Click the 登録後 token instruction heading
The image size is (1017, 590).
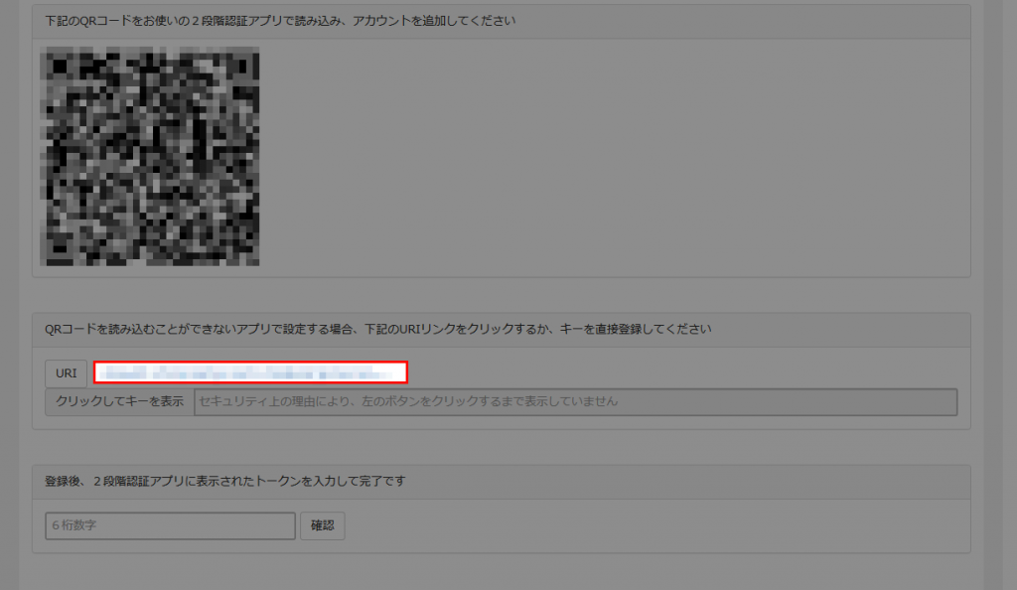click(225, 482)
